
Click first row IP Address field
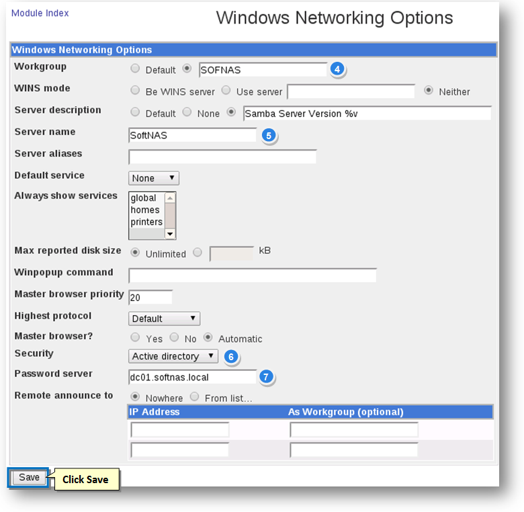point(180,430)
